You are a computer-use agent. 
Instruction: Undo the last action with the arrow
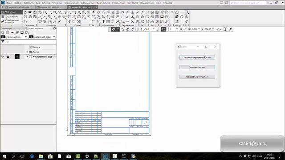[25, 21]
